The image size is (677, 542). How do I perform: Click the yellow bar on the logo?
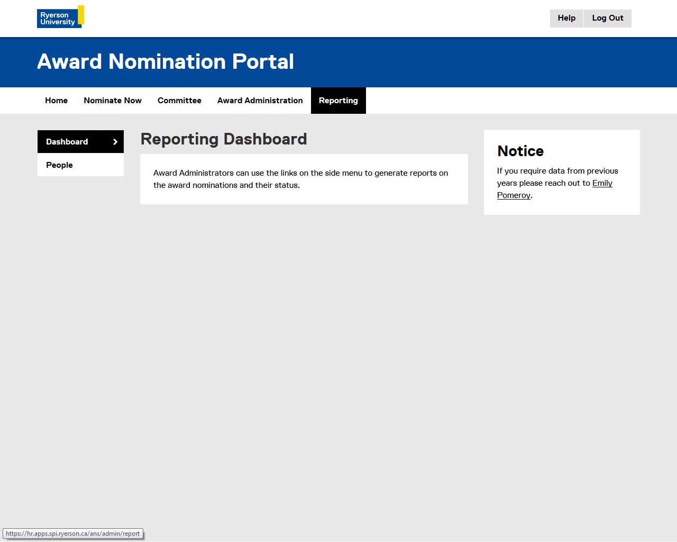[x=81, y=15]
